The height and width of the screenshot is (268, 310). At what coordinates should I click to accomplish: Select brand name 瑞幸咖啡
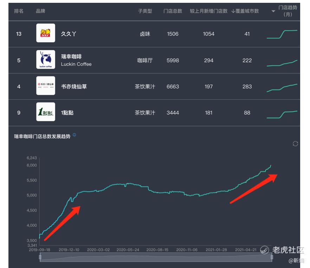71,56
